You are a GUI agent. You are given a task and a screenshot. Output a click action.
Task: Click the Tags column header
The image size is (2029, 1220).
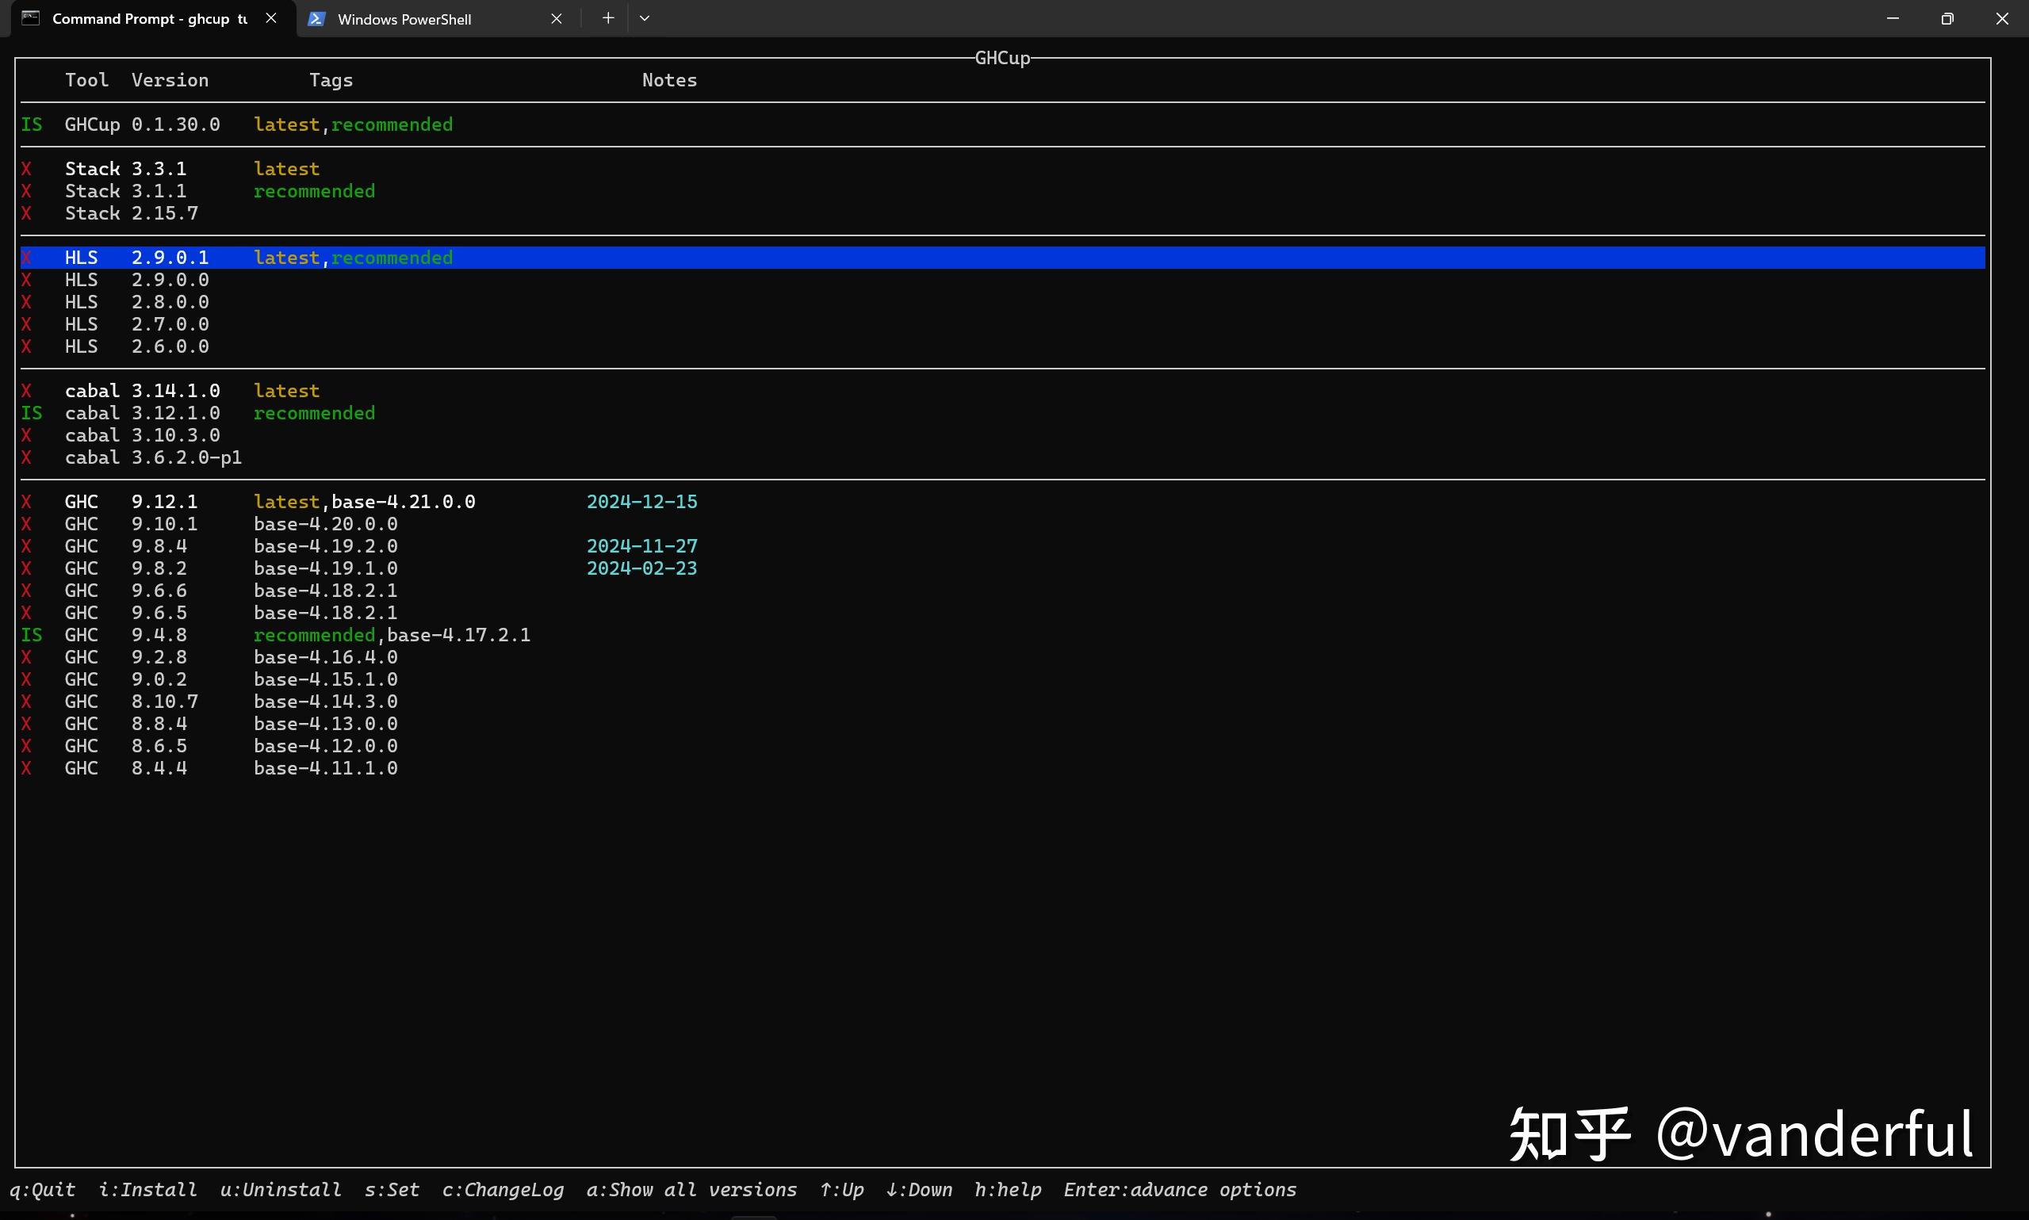click(331, 80)
